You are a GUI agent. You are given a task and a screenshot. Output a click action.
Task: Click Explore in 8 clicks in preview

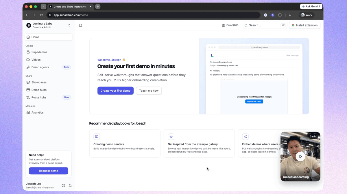click(x=254, y=101)
